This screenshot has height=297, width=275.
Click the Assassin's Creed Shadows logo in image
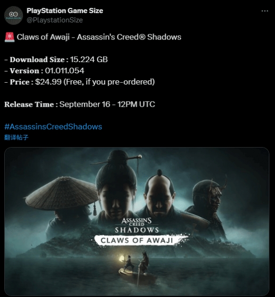137,226
